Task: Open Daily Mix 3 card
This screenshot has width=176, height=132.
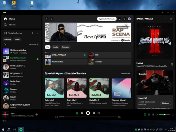Action: tap(99, 92)
